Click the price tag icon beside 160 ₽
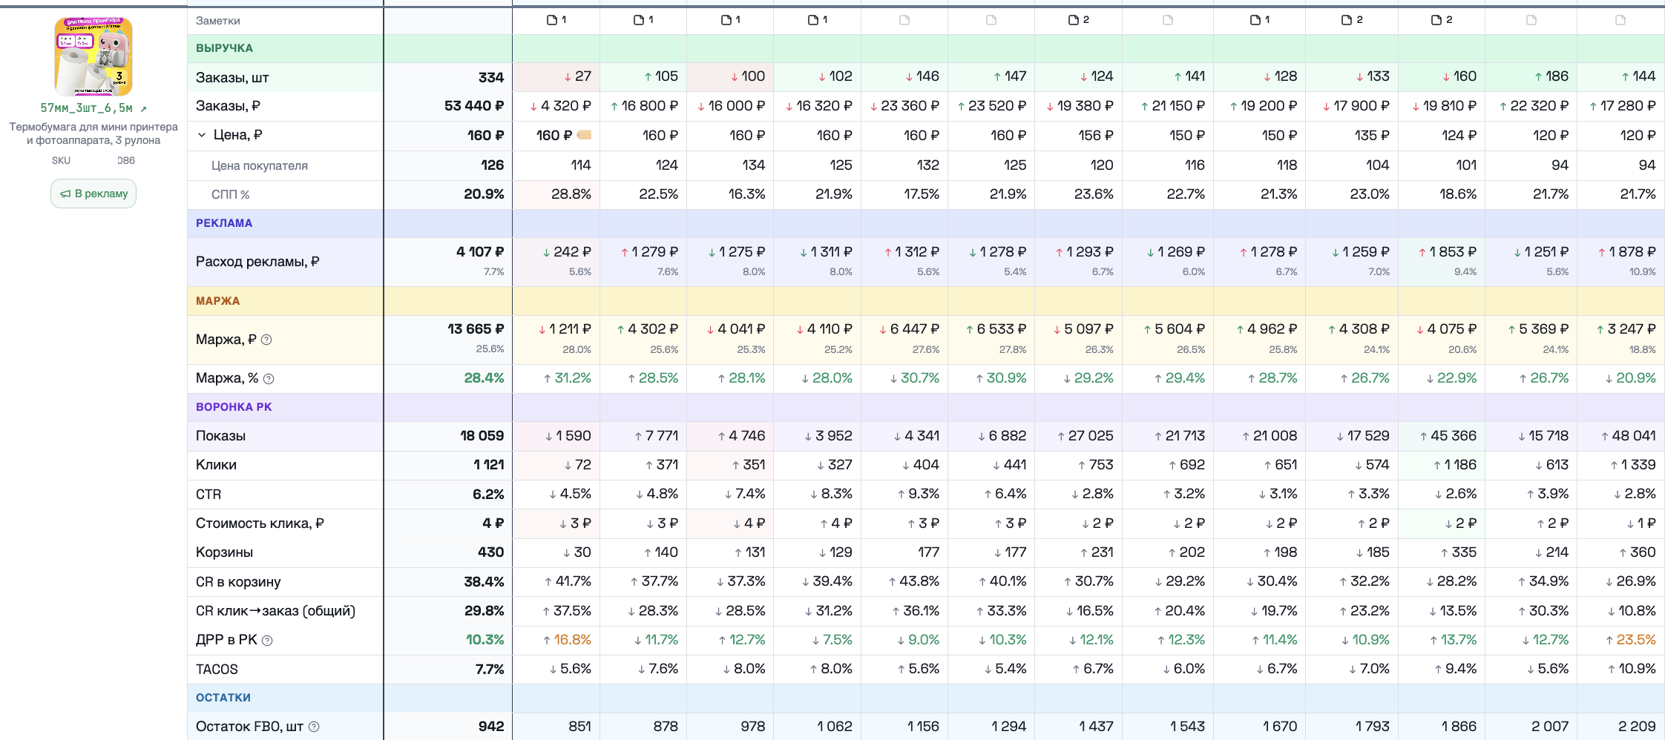This screenshot has height=740, width=1665. tap(584, 135)
